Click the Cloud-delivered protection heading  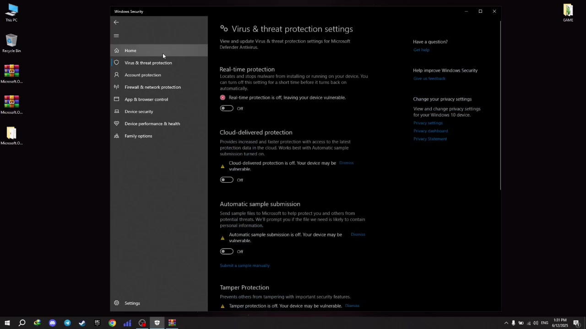point(256,133)
